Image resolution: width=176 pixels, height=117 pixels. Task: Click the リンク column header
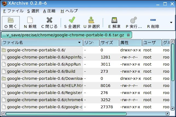coord(91,43)
